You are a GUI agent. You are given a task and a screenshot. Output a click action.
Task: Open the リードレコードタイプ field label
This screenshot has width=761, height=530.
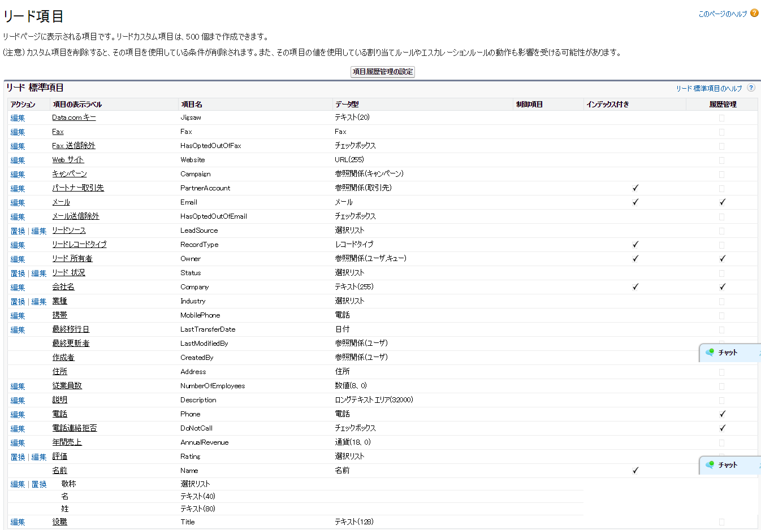tap(79, 245)
